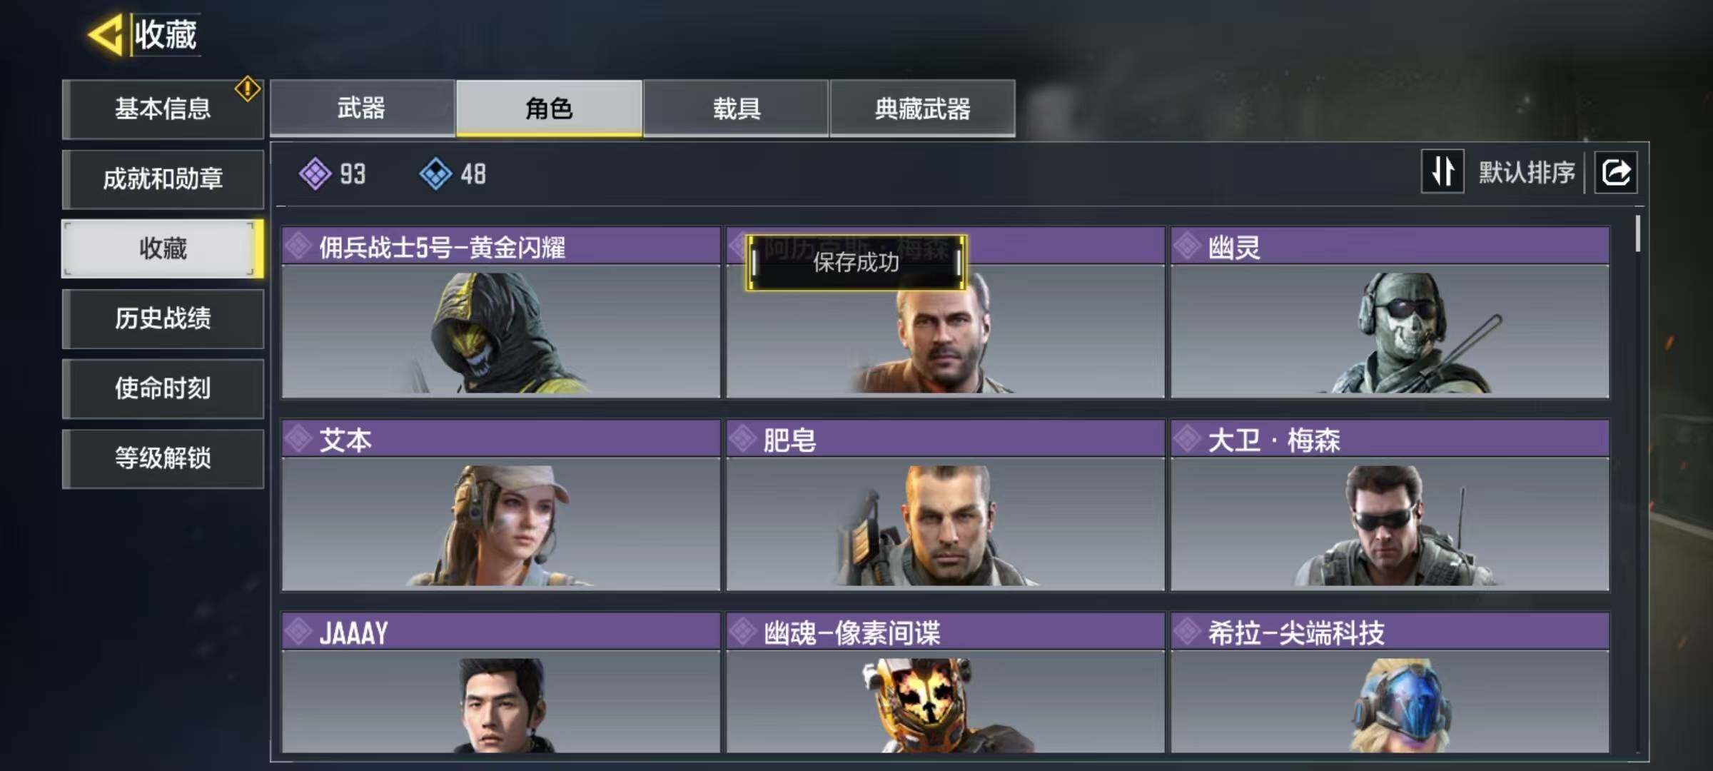This screenshot has width=1713, height=771.
Task: Click the purple epic rarity diamond icon
Action: 315,173
